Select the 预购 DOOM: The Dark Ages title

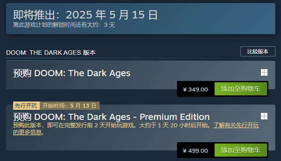point(72,73)
